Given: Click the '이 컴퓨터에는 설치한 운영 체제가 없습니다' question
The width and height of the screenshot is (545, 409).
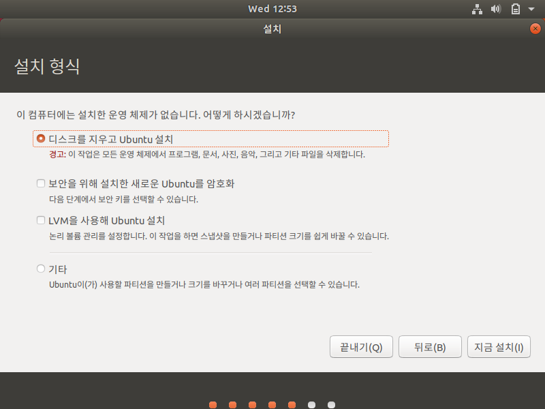Looking at the screenshot, I should [x=156, y=115].
